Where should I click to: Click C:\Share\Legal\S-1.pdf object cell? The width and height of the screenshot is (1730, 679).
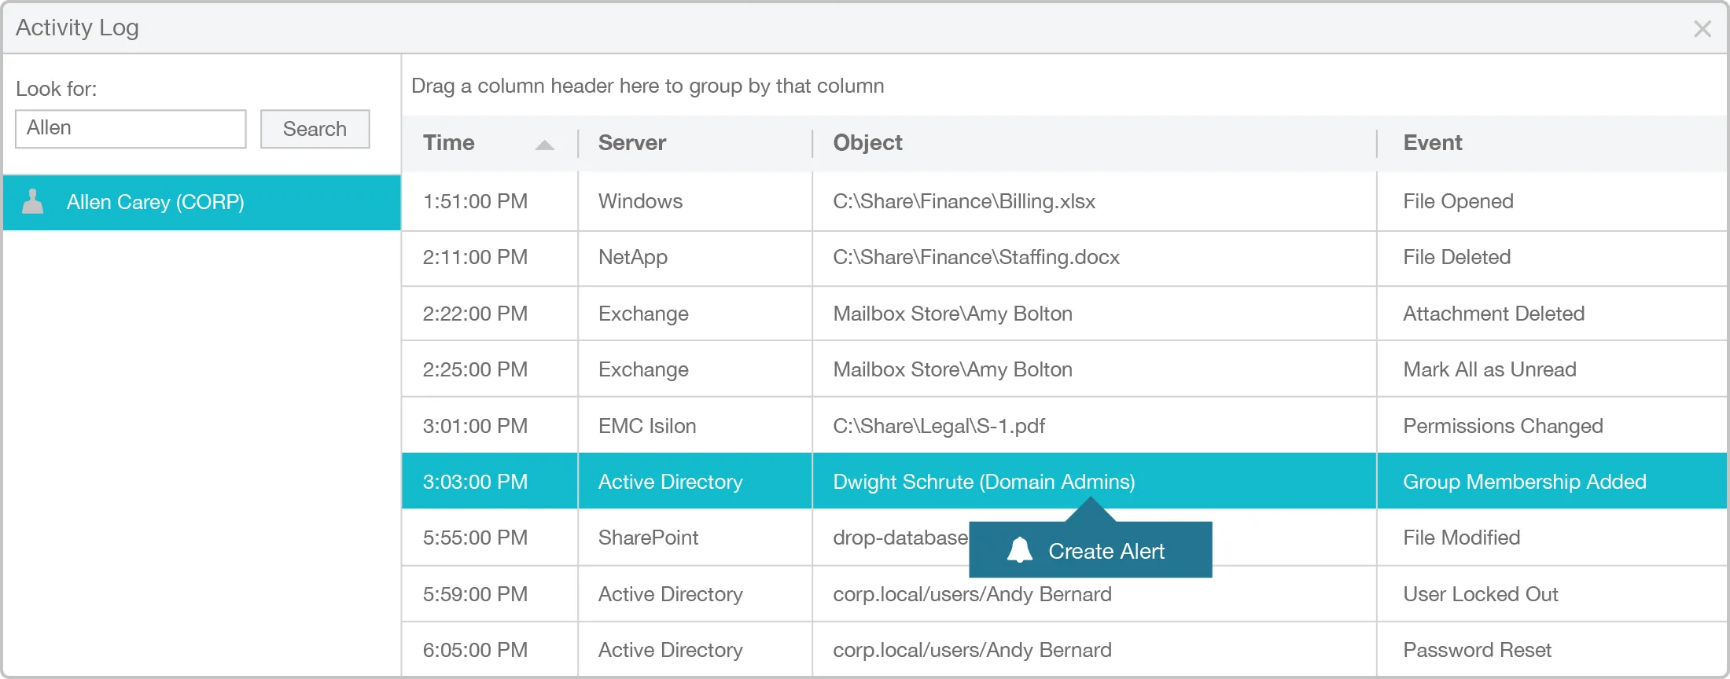[x=1095, y=426]
